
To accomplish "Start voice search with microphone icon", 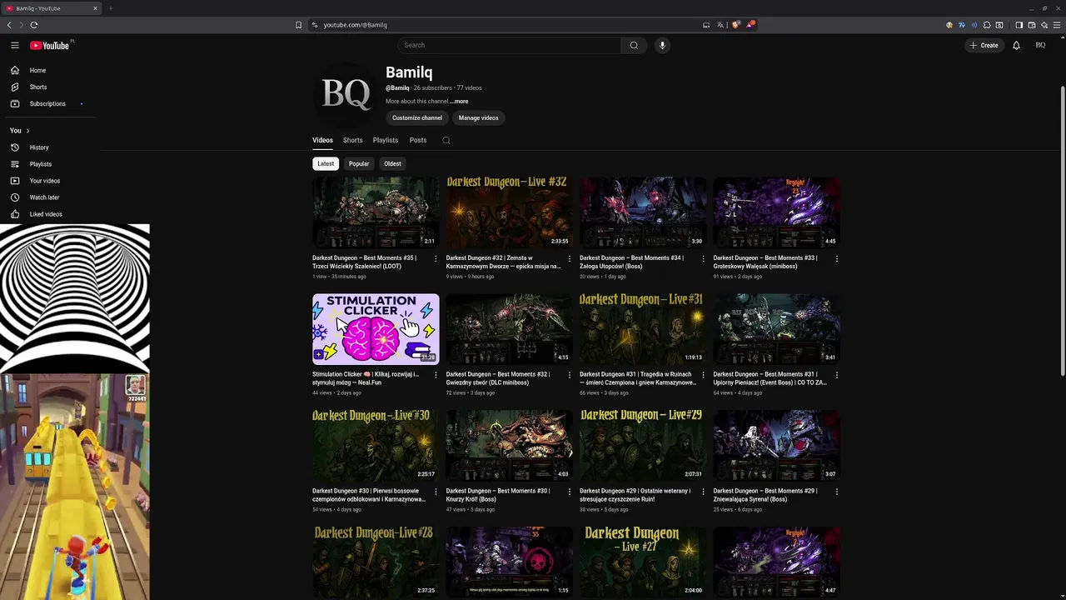I will [x=662, y=45].
